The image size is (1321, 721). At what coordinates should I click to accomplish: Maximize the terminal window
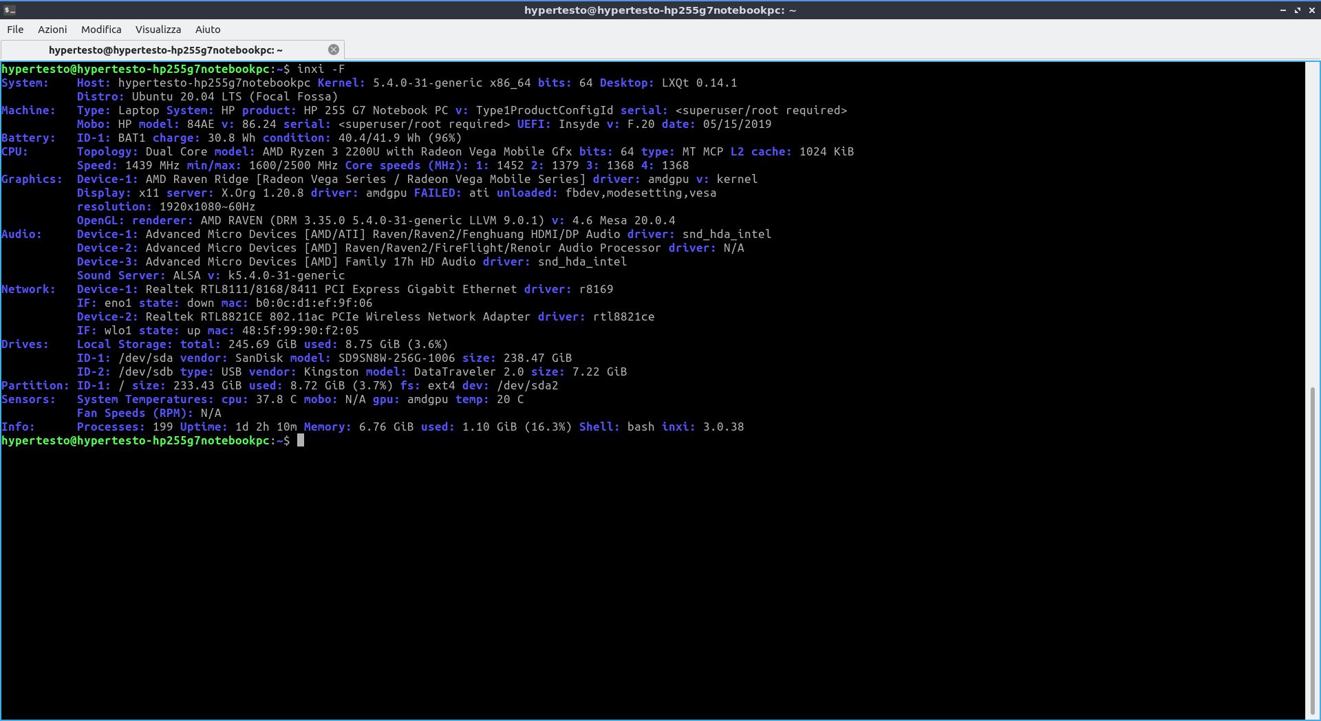pyautogui.click(x=1298, y=10)
